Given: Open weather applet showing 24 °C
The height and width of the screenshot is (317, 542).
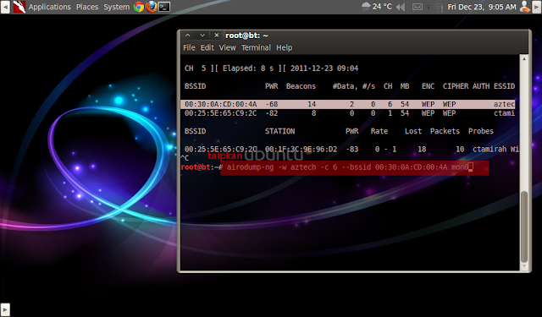Looking at the screenshot, I should (x=376, y=7).
